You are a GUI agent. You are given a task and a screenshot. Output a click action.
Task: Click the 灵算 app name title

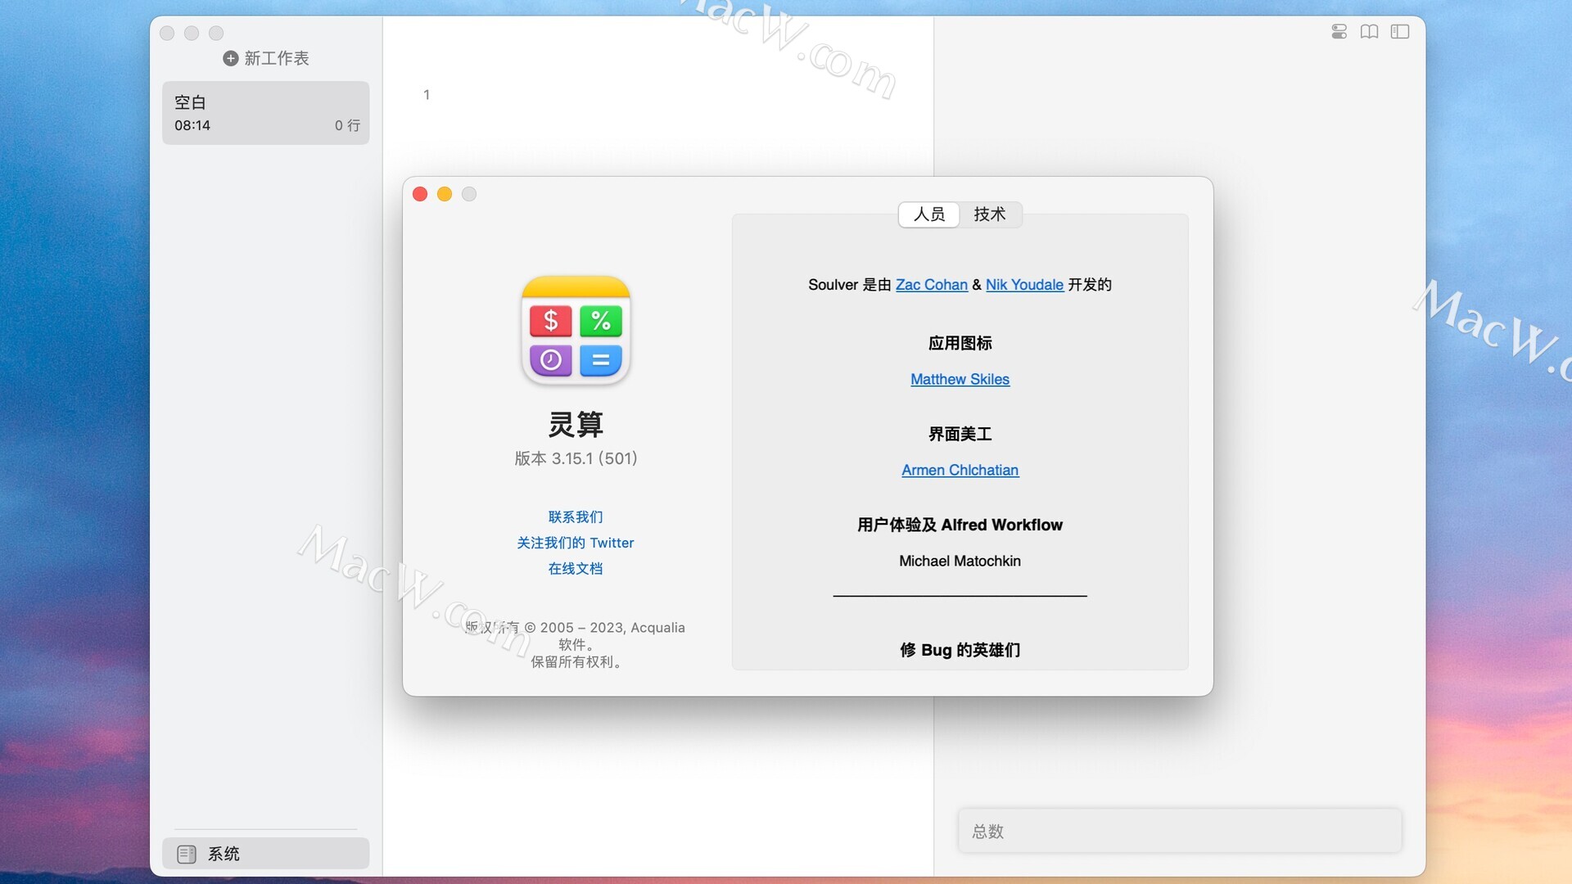click(576, 424)
